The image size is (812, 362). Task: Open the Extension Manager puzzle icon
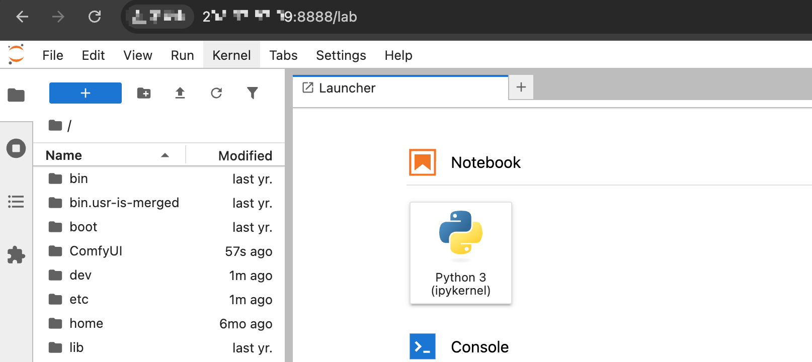(x=16, y=255)
